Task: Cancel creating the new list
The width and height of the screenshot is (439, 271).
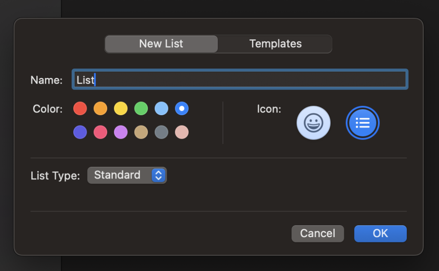Action: coord(317,233)
